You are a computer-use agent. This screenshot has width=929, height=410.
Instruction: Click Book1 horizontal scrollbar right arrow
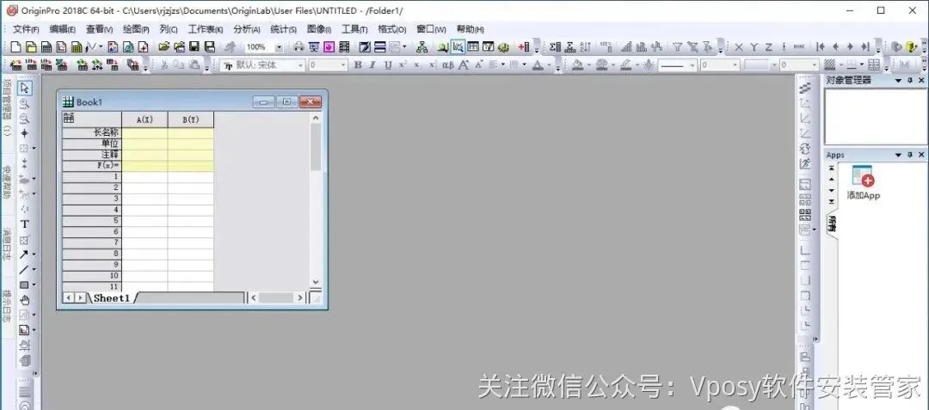[300, 297]
